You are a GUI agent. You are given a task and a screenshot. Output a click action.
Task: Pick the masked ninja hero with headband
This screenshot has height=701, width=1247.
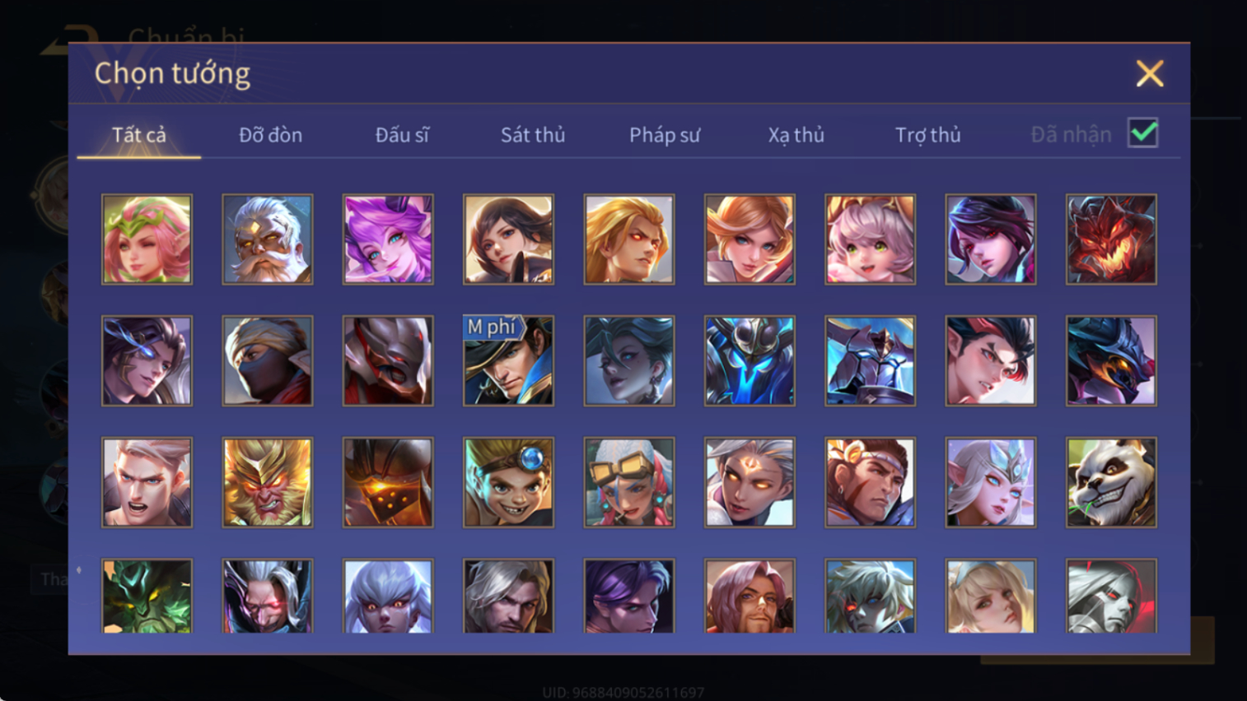point(268,361)
